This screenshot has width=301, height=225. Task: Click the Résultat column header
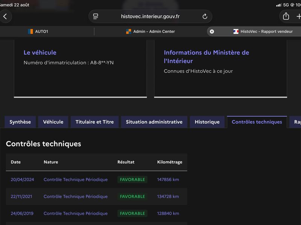(x=126, y=162)
